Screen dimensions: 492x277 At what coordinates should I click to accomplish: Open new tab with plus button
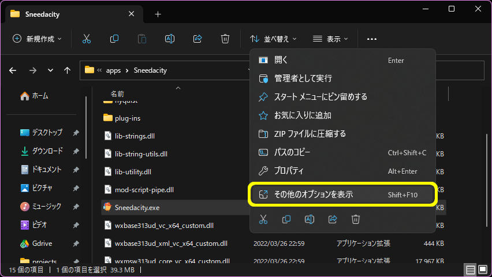coord(158,14)
